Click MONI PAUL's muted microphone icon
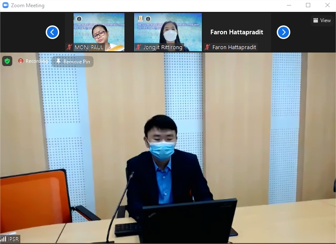This screenshot has height=244, width=336. coord(69,47)
